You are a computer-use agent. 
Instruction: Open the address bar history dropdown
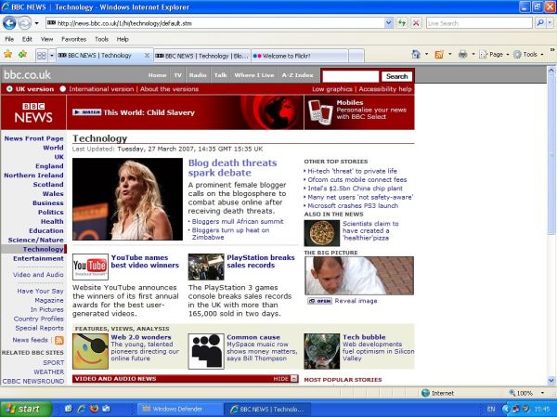pos(389,23)
